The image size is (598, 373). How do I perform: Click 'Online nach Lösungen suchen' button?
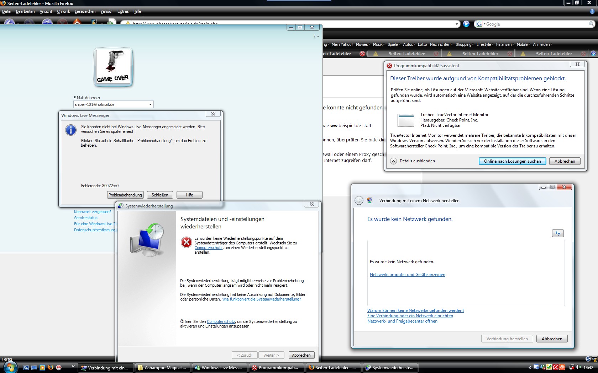tap(512, 161)
